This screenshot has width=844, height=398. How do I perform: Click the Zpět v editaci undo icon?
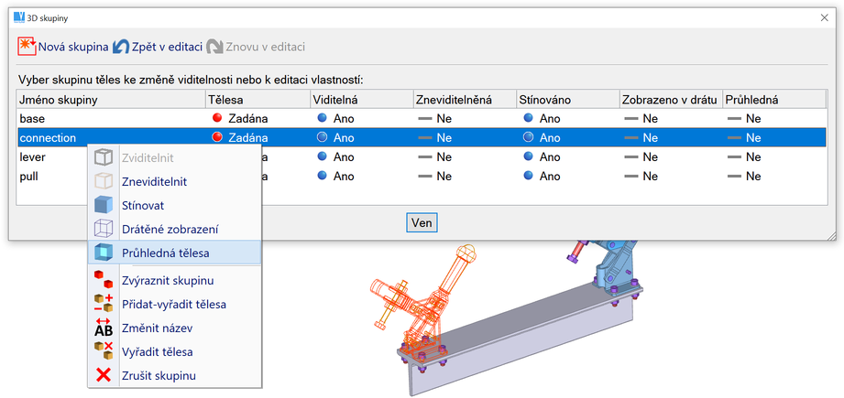[121, 46]
